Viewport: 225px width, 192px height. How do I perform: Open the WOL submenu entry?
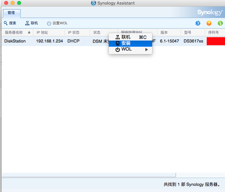[130, 49]
